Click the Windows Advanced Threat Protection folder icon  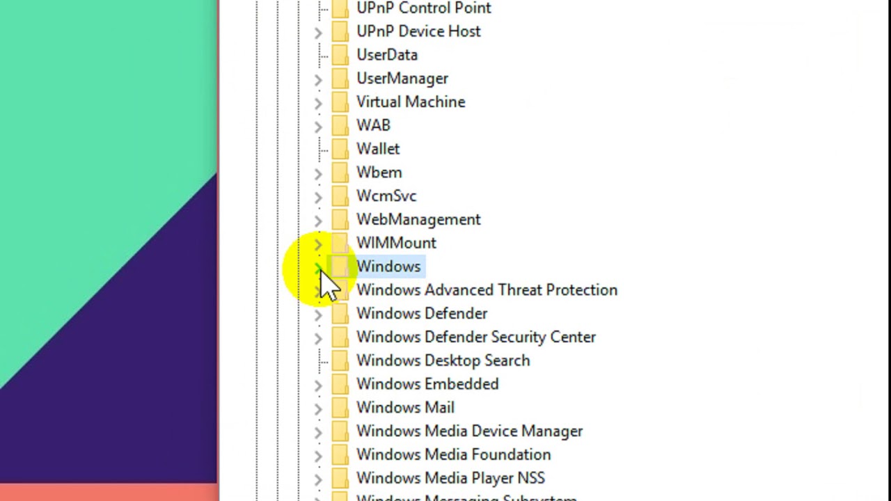(340, 290)
